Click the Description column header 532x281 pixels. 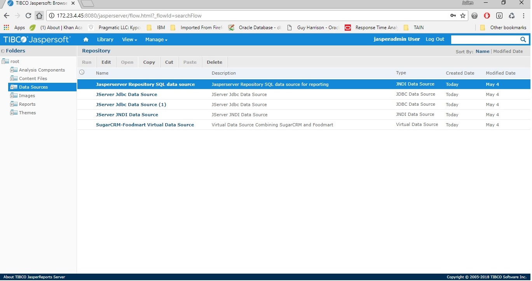tap(224, 73)
